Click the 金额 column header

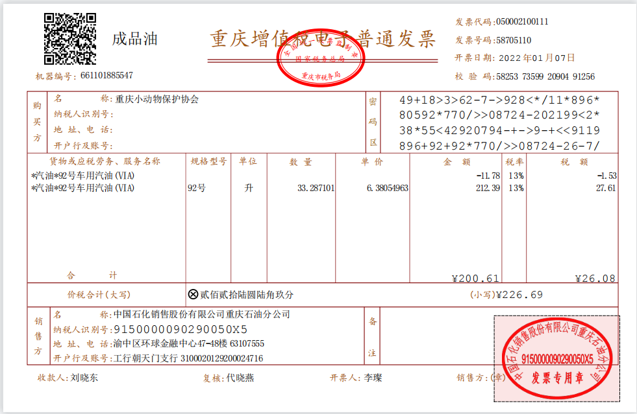(456, 162)
